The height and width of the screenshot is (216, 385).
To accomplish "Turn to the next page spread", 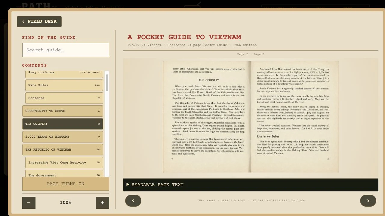I will point(368,201).
